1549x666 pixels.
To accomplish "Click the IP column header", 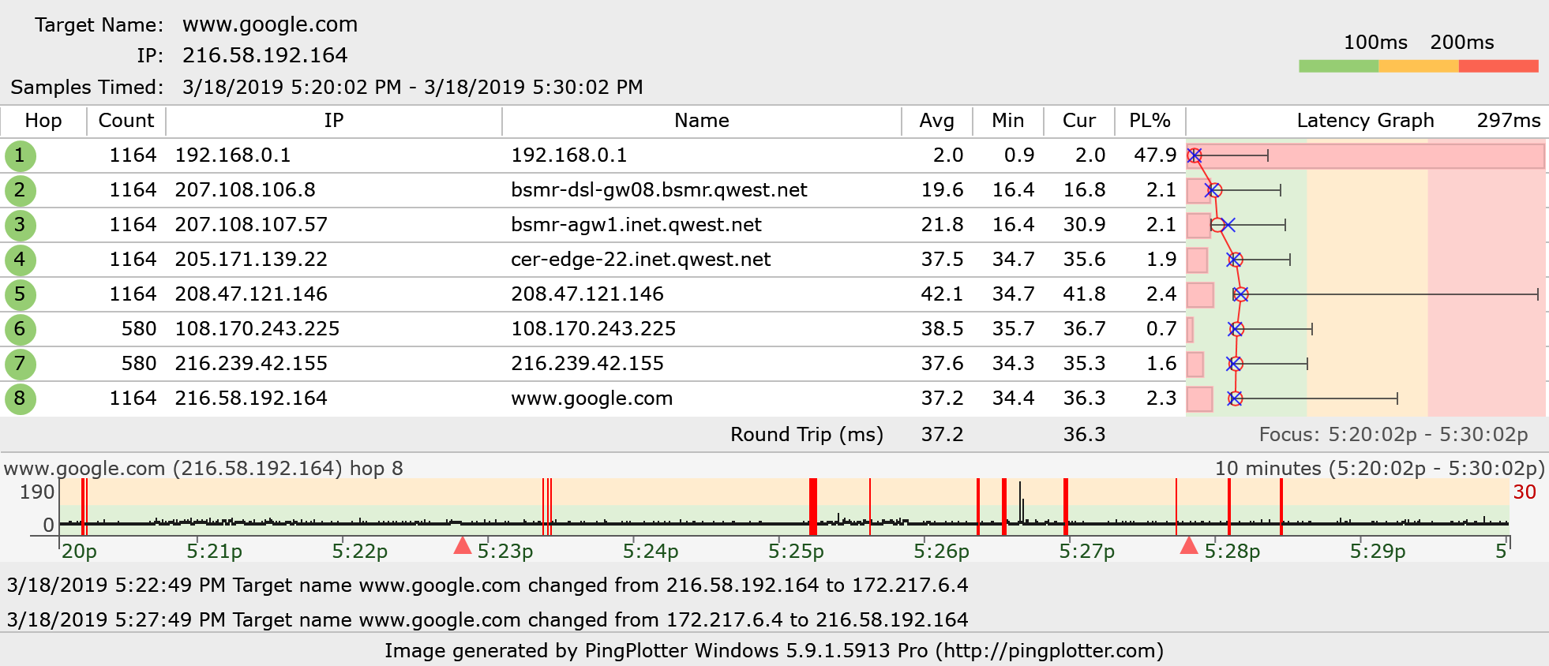I will 334,121.
